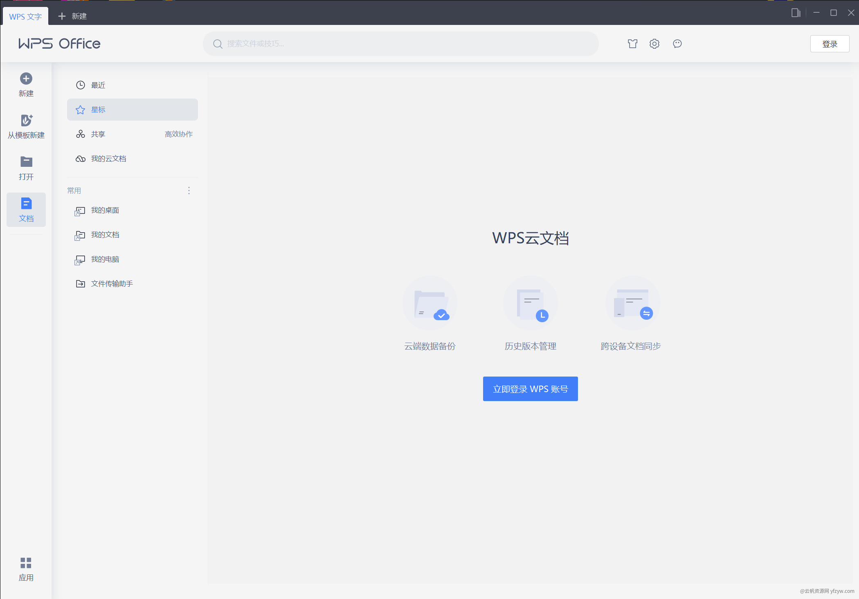Click 立即登录 WPS 账号 button
This screenshot has width=859, height=599.
[531, 389]
